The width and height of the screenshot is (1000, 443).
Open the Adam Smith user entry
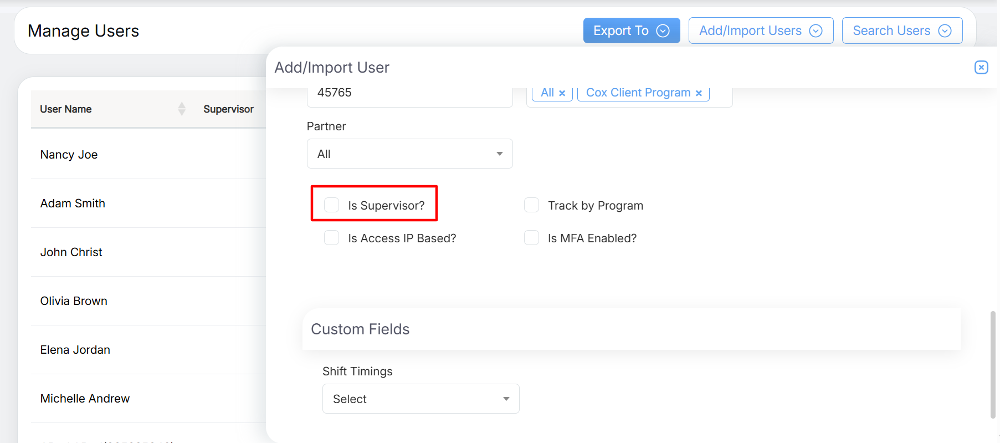73,203
